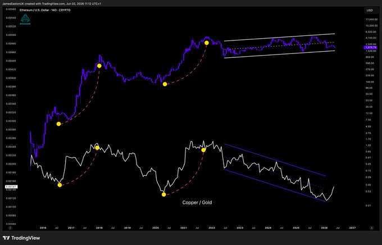Toggle the 'A' auto-scale button
382x245 pixels.
click(x=371, y=228)
